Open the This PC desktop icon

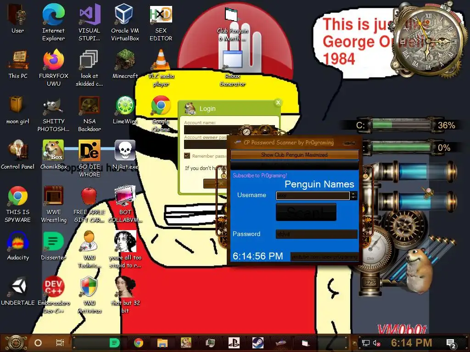[18, 64]
